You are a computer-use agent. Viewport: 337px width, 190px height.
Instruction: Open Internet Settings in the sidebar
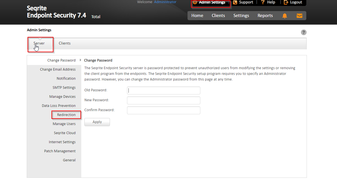[x=62, y=142]
